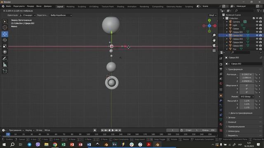Open the Scene properties tab

[221, 79]
